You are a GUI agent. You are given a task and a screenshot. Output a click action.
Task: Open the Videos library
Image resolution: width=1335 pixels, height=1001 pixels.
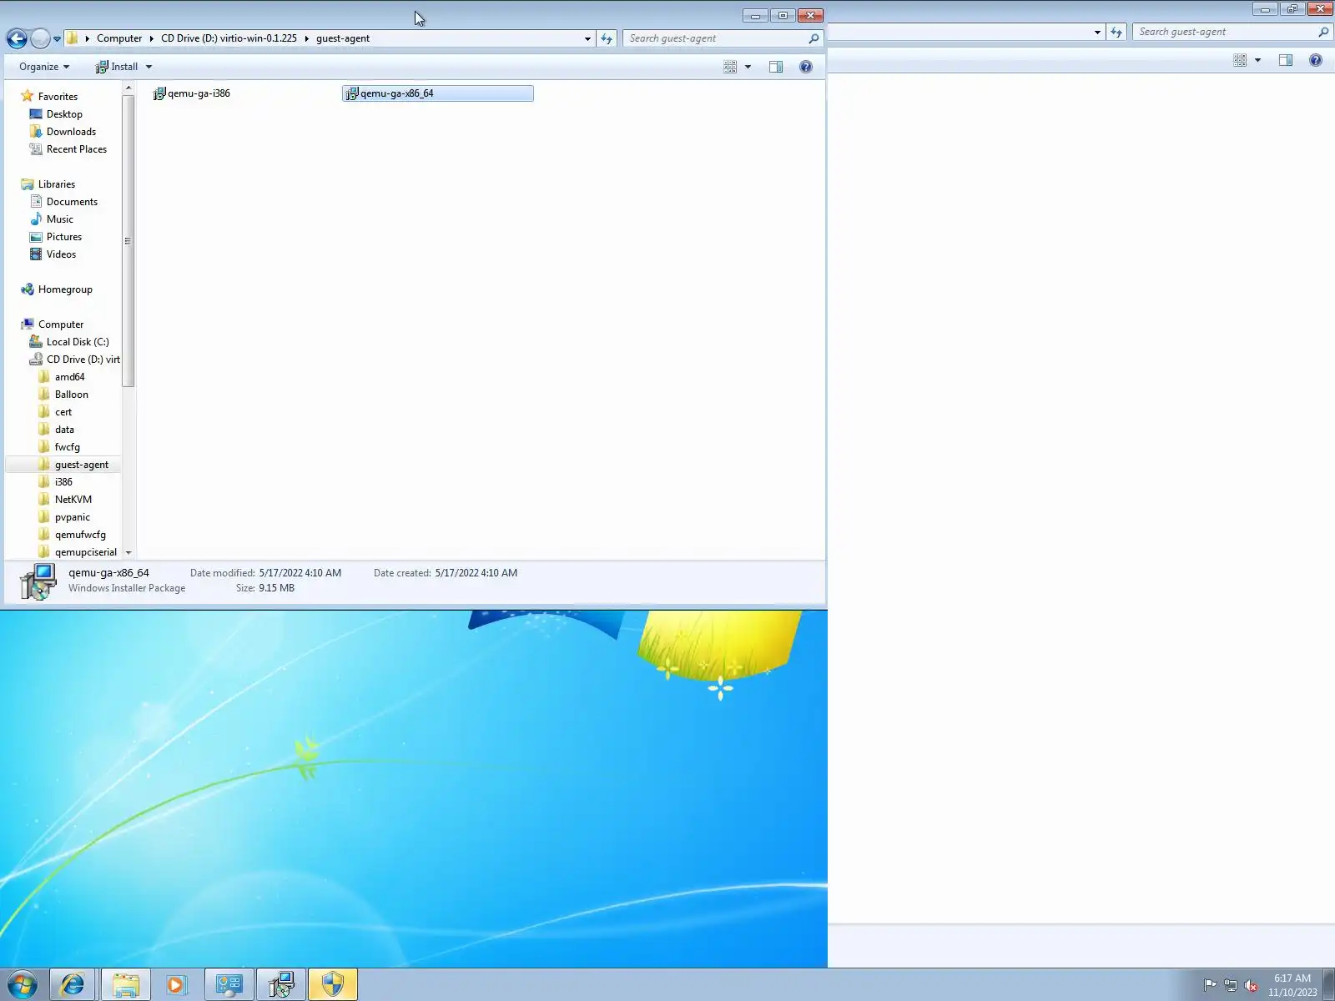click(61, 254)
